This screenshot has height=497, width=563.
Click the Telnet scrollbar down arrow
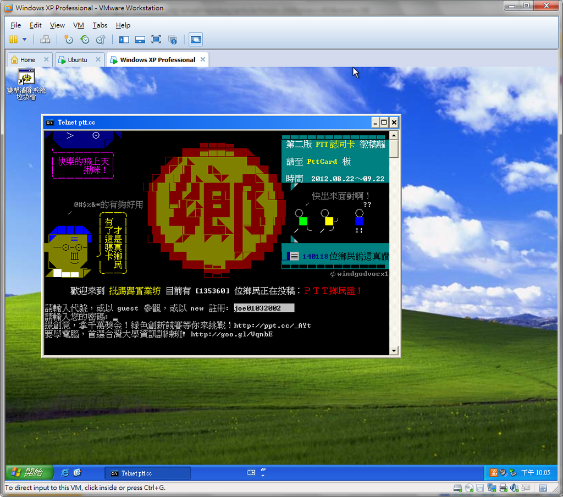394,351
